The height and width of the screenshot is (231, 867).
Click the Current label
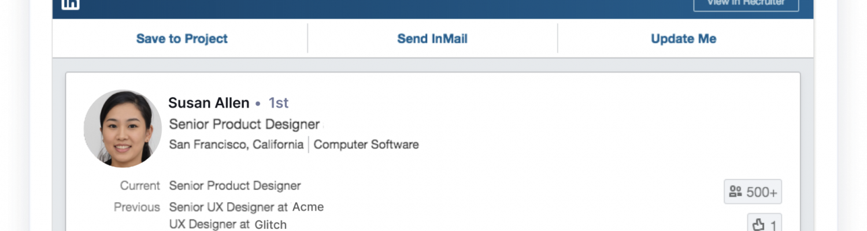pos(140,186)
